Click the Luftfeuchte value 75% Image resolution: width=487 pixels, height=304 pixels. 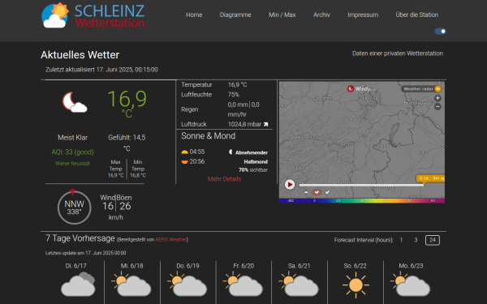pos(234,95)
